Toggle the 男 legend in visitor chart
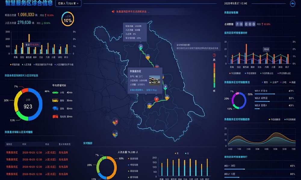 (x=177, y=153)
